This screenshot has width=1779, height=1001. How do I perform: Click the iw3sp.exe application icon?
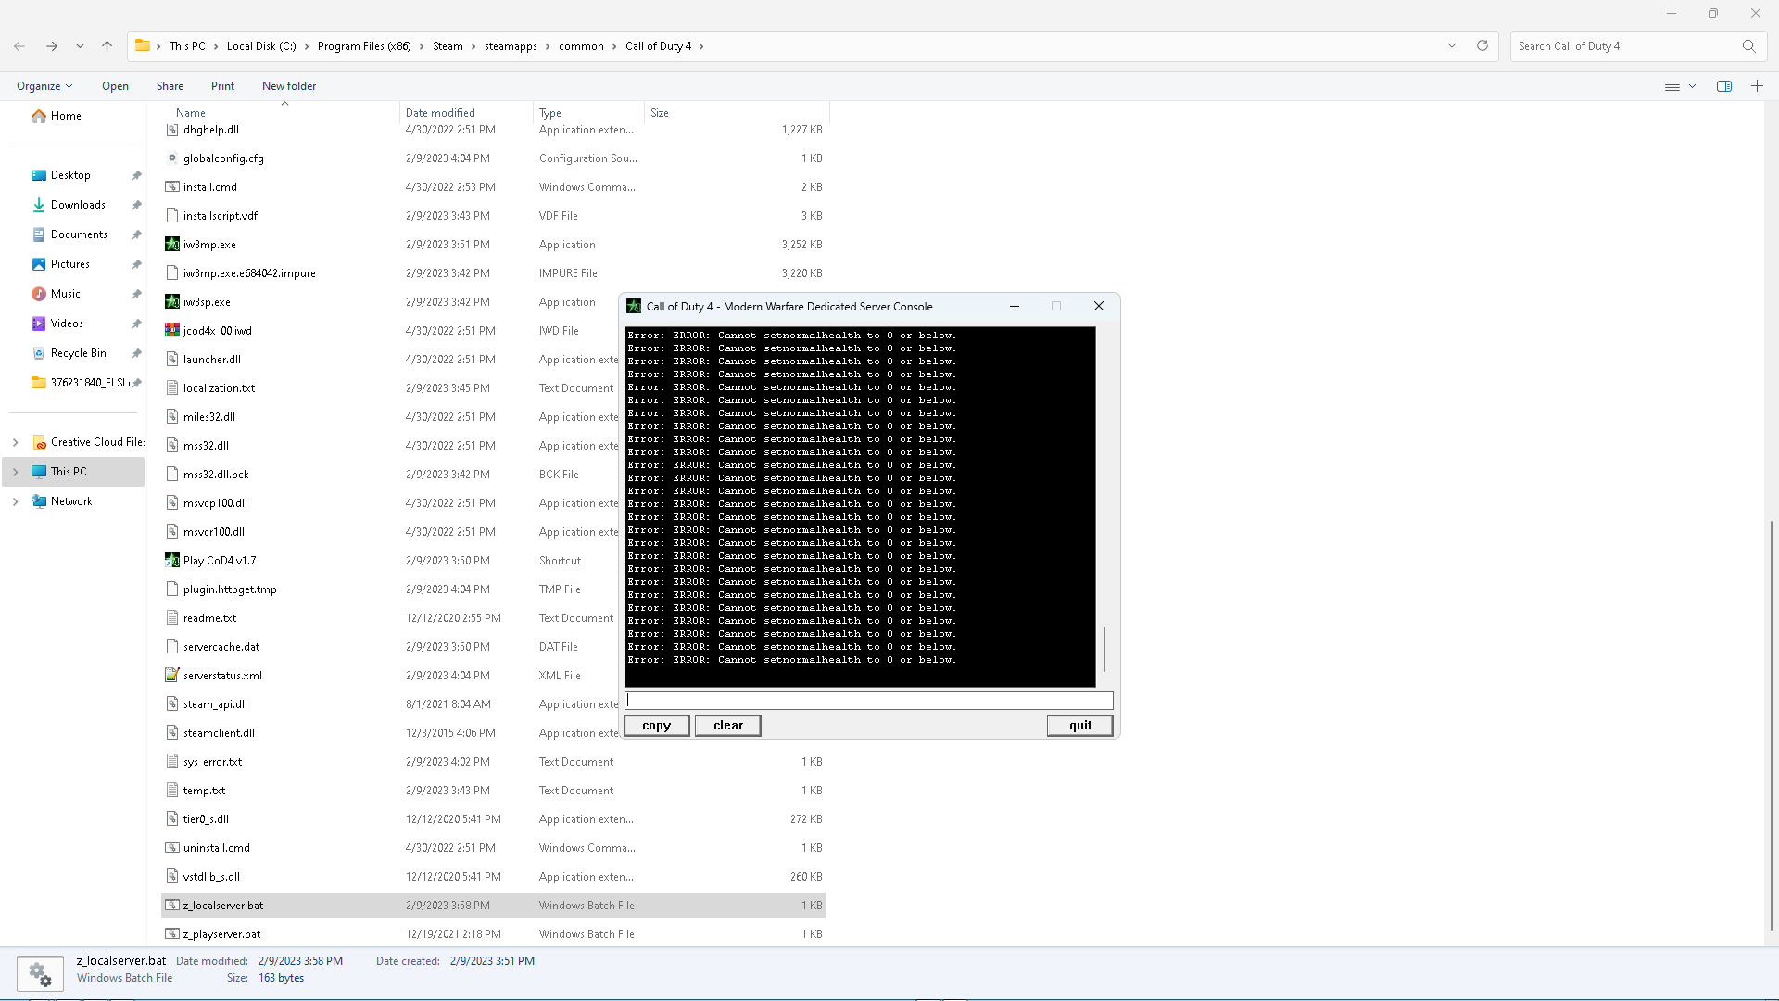172,302
